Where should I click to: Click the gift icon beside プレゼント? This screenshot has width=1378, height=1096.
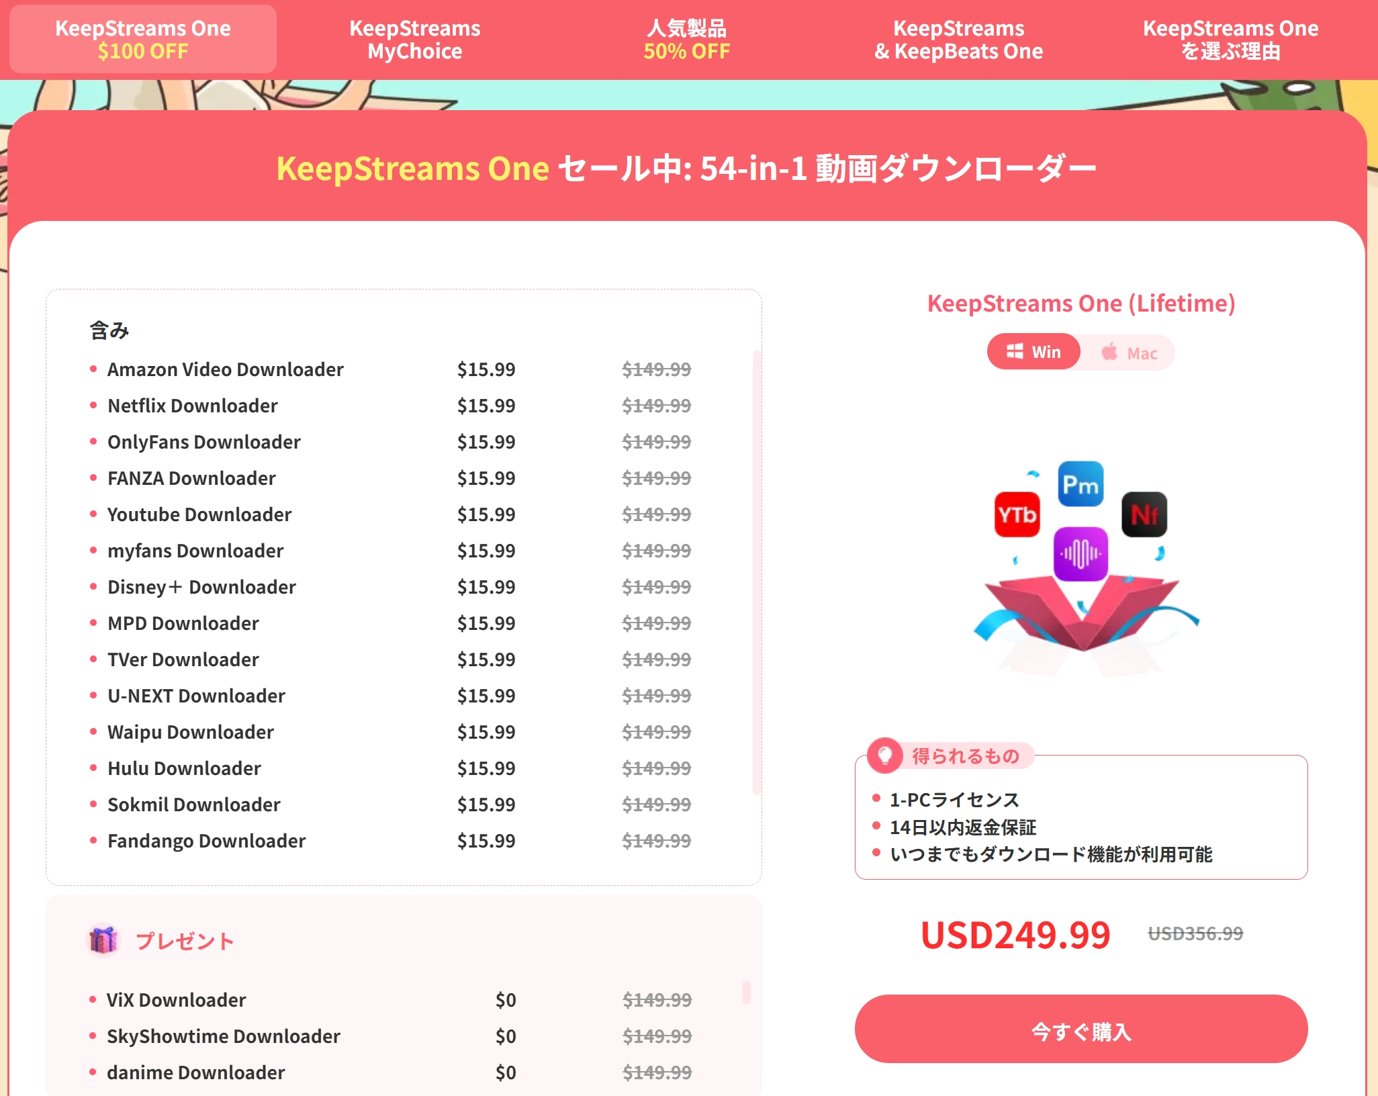(x=103, y=940)
